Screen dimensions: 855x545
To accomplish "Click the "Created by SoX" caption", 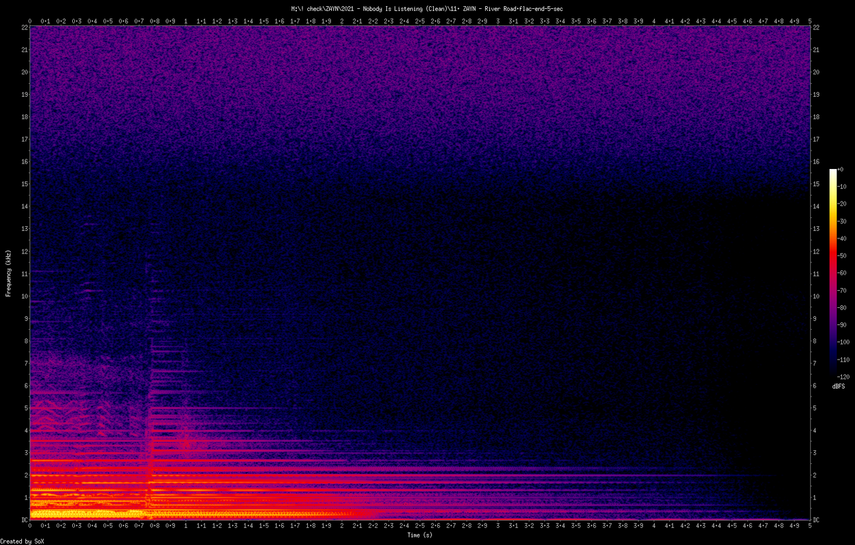I will click(22, 541).
